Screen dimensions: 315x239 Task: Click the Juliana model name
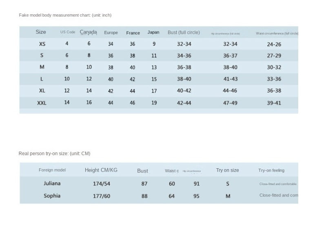pyautogui.click(x=52, y=183)
